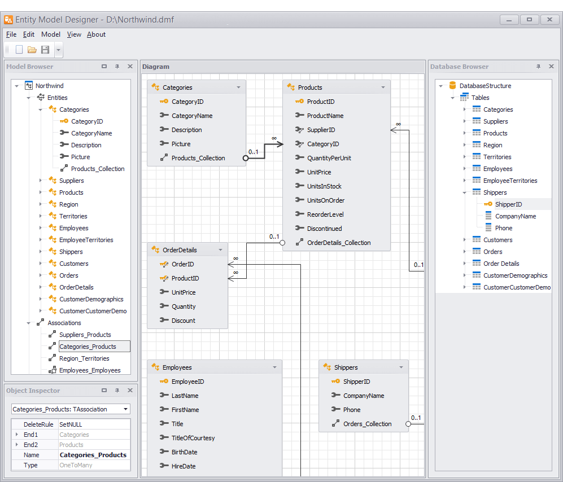Expand the Suppliers entity in Model Browser
The image size is (563, 482).
(x=40, y=181)
